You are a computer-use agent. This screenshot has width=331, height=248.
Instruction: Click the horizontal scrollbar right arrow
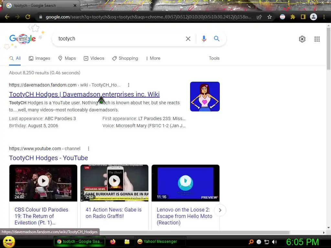[x=324, y=232]
